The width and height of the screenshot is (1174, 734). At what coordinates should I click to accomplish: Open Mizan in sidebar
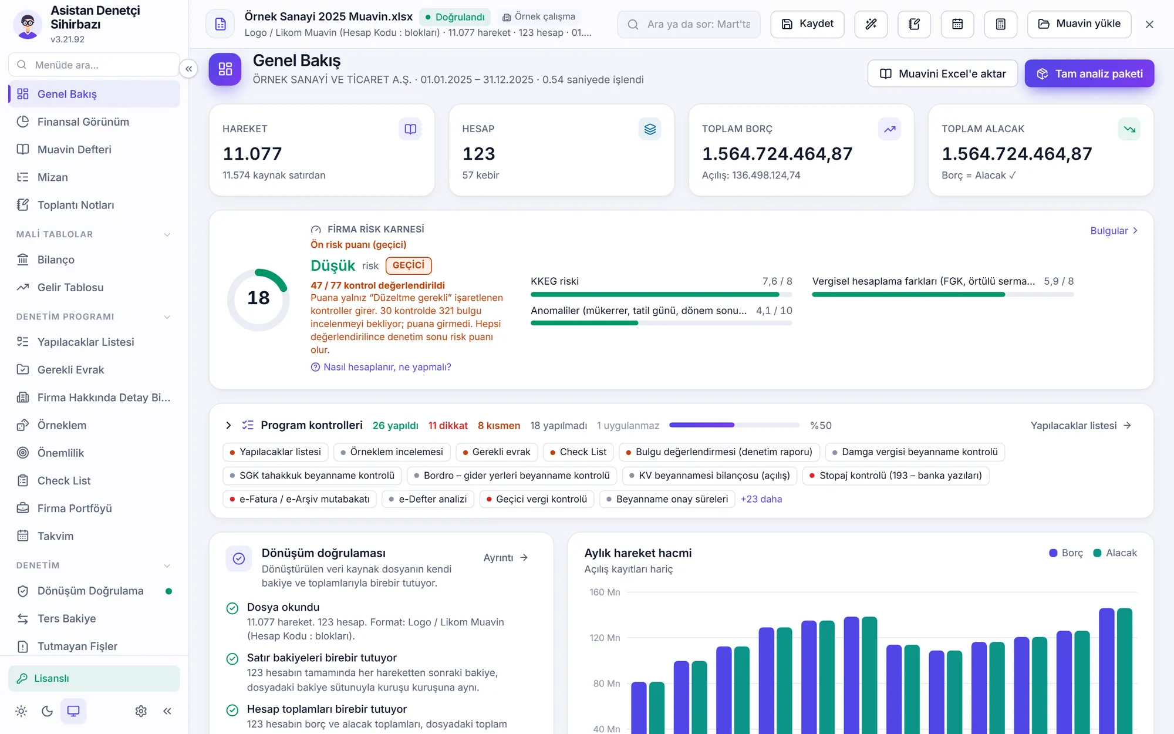[x=94, y=177]
